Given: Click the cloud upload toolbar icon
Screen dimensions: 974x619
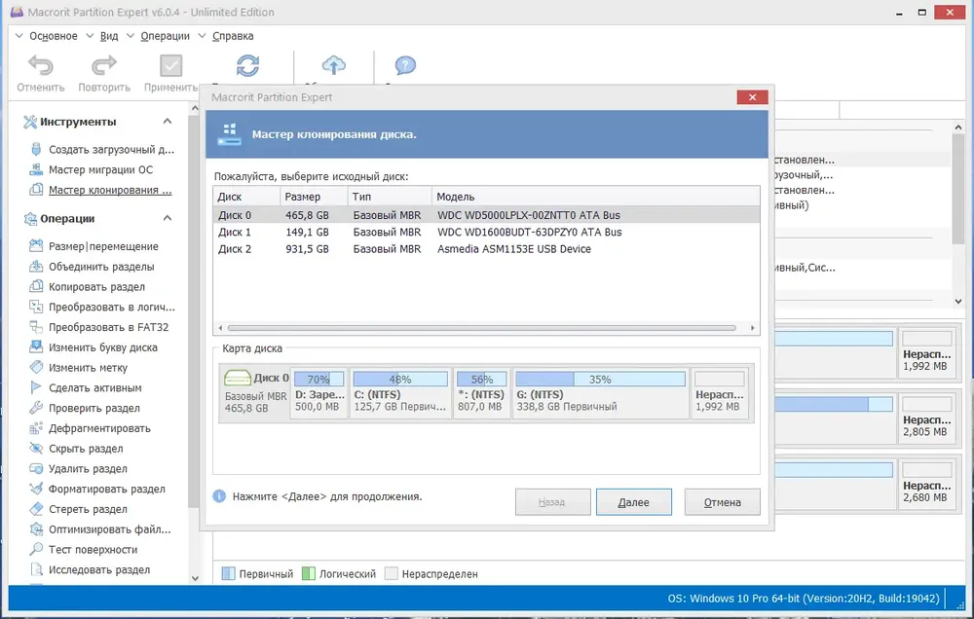Looking at the screenshot, I should coord(333,64).
